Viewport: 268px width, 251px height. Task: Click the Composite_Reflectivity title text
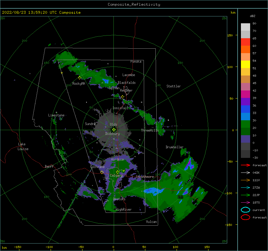[x=134, y=4]
